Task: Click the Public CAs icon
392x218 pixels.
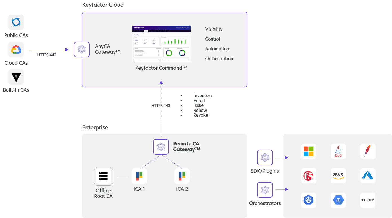Action: point(16,22)
